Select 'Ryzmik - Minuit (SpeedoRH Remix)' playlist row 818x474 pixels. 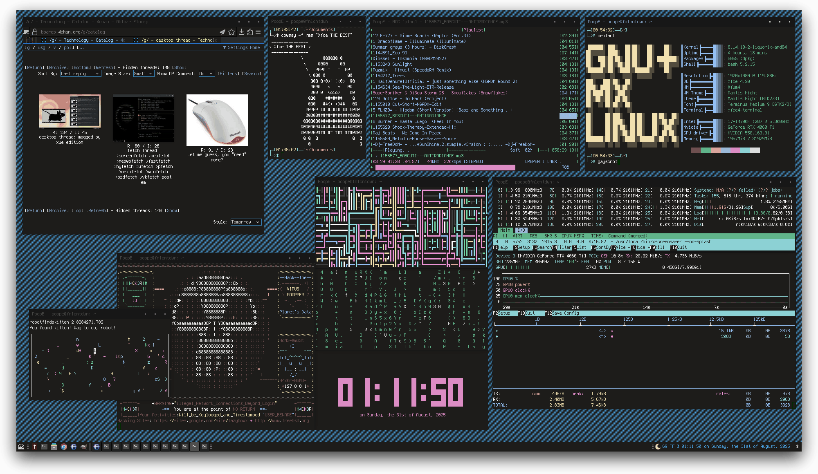(x=474, y=70)
